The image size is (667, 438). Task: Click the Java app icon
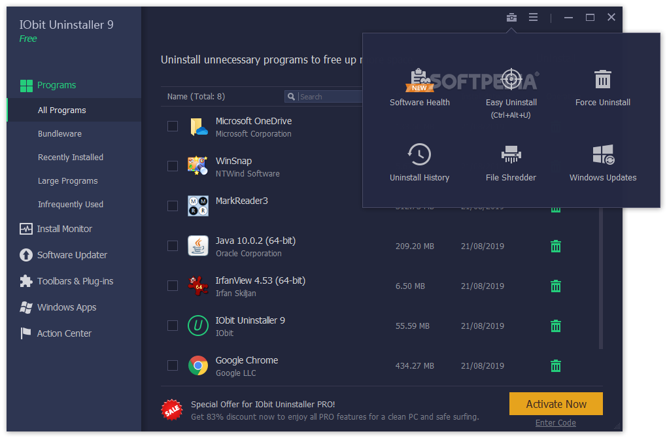pyautogui.click(x=198, y=246)
